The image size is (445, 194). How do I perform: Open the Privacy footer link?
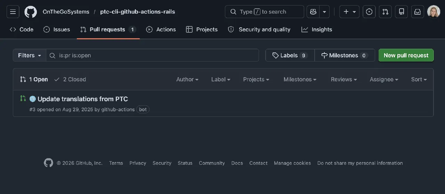tap(138, 163)
